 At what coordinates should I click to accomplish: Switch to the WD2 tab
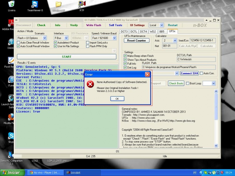(153, 32)
